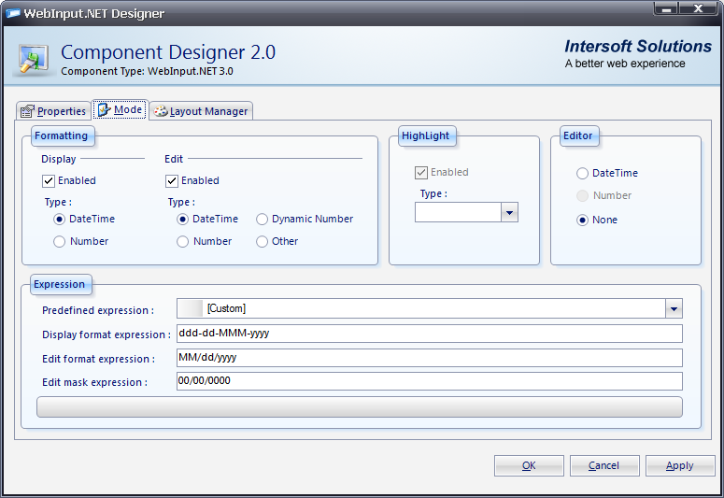The width and height of the screenshot is (724, 498).
Task: Select None in the Editor group
Action: [x=583, y=221]
